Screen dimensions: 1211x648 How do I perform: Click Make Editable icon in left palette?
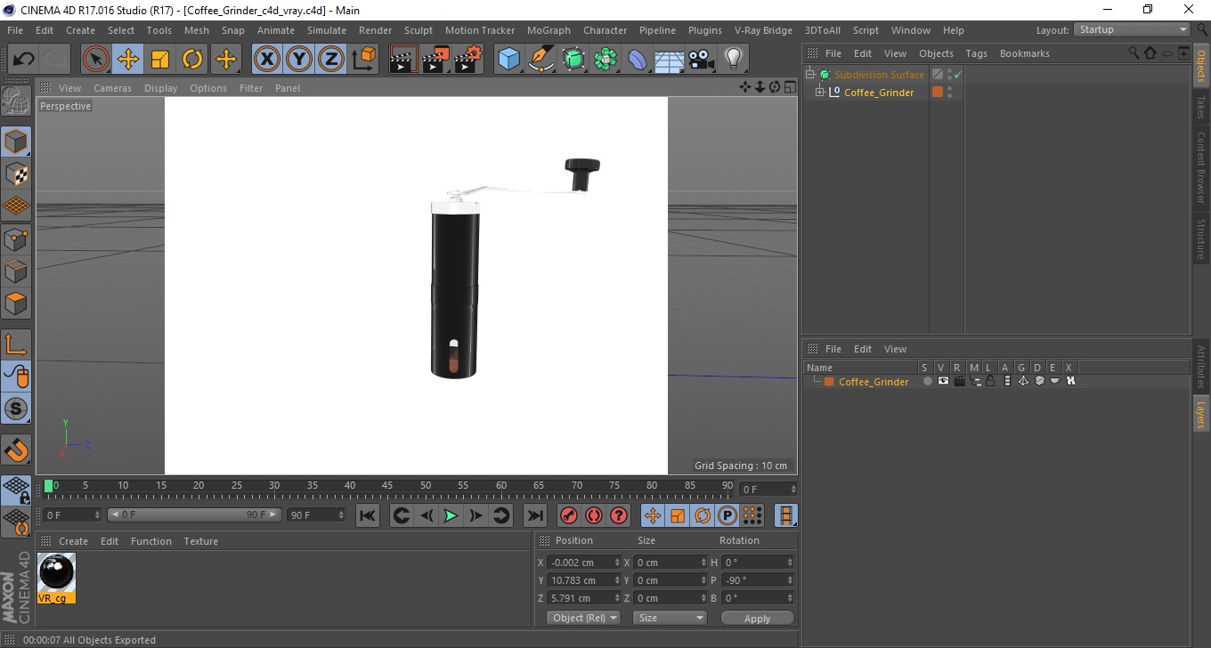click(16, 101)
